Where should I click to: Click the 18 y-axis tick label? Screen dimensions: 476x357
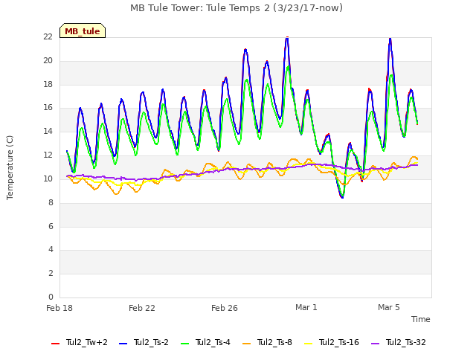48,84
